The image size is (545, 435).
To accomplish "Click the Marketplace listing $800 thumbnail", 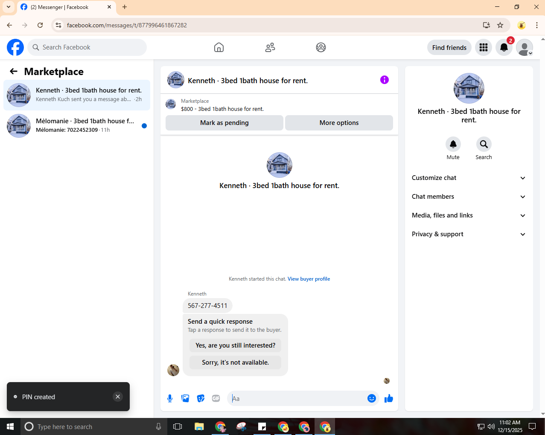I will pos(171,104).
